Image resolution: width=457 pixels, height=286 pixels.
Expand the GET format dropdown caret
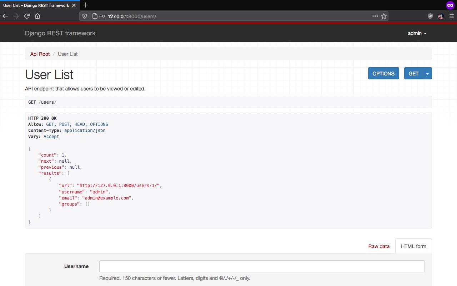[427, 74]
